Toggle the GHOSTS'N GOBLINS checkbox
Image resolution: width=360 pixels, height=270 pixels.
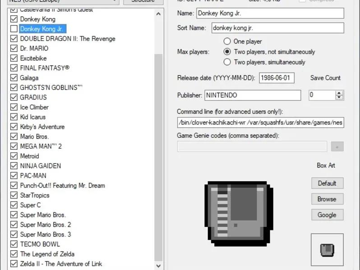[x=14, y=87]
